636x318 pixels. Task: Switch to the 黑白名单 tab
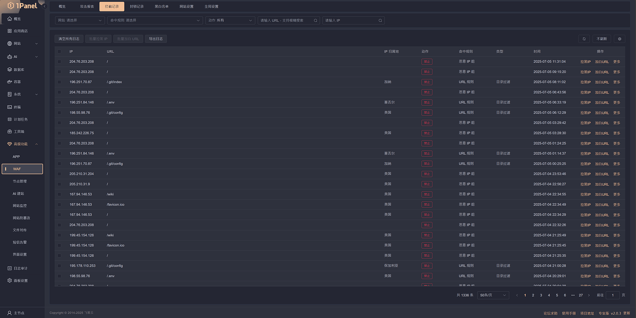(161, 7)
